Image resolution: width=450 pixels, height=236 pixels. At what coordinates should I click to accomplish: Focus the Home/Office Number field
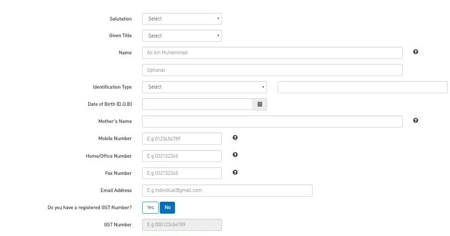(x=182, y=156)
